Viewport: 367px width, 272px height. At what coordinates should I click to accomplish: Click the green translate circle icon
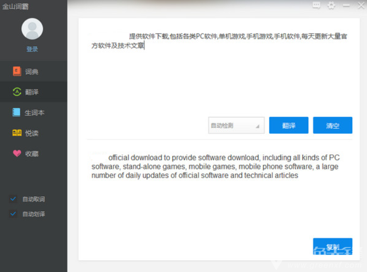coord(17,92)
